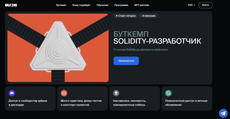The width and height of the screenshot is (230, 119).
Task: Click the chevron next to РУС
Action: pyautogui.click(x=194, y=5)
